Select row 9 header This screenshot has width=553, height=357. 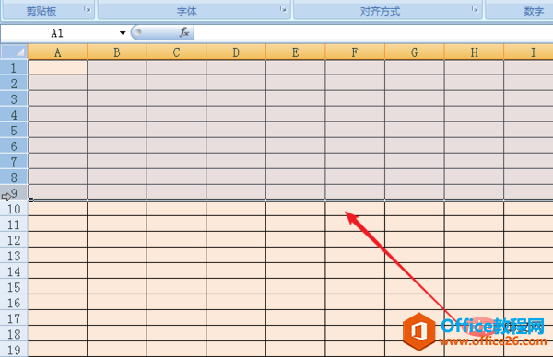click(x=14, y=192)
